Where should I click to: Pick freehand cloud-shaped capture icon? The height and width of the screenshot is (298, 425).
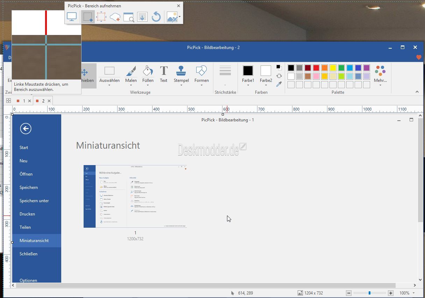(x=115, y=17)
